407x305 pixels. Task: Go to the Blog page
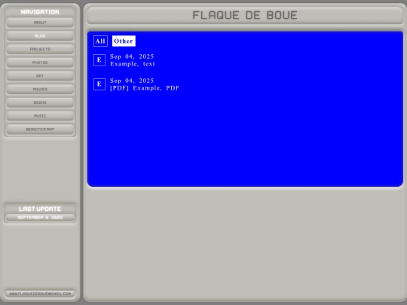(x=40, y=36)
